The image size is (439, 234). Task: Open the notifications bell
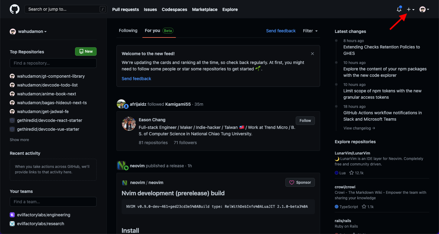399,9
